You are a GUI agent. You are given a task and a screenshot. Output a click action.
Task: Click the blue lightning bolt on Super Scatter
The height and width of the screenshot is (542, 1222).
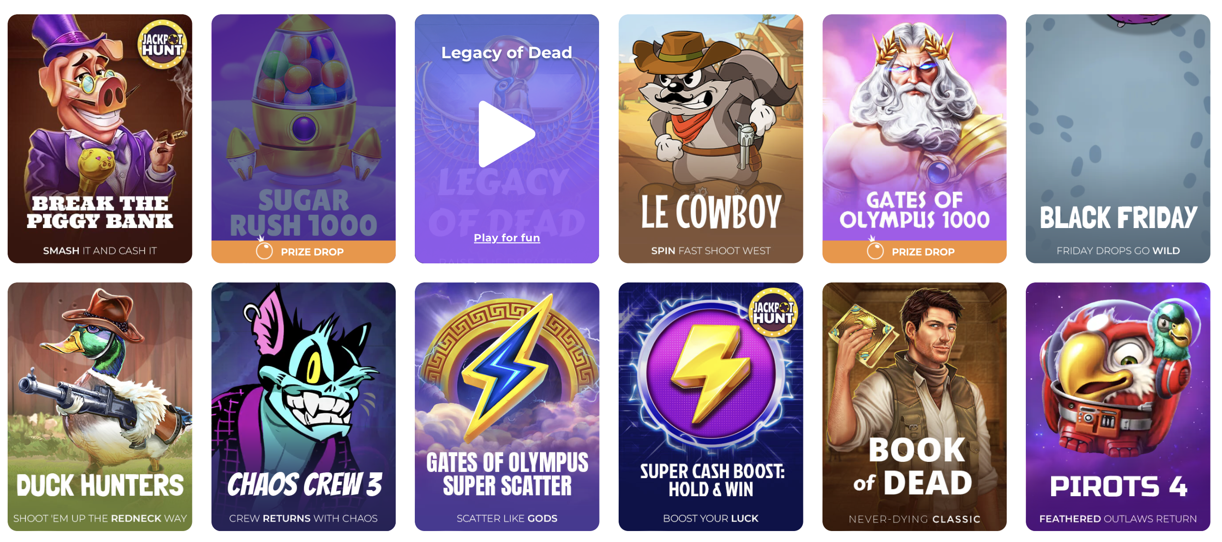tap(506, 367)
